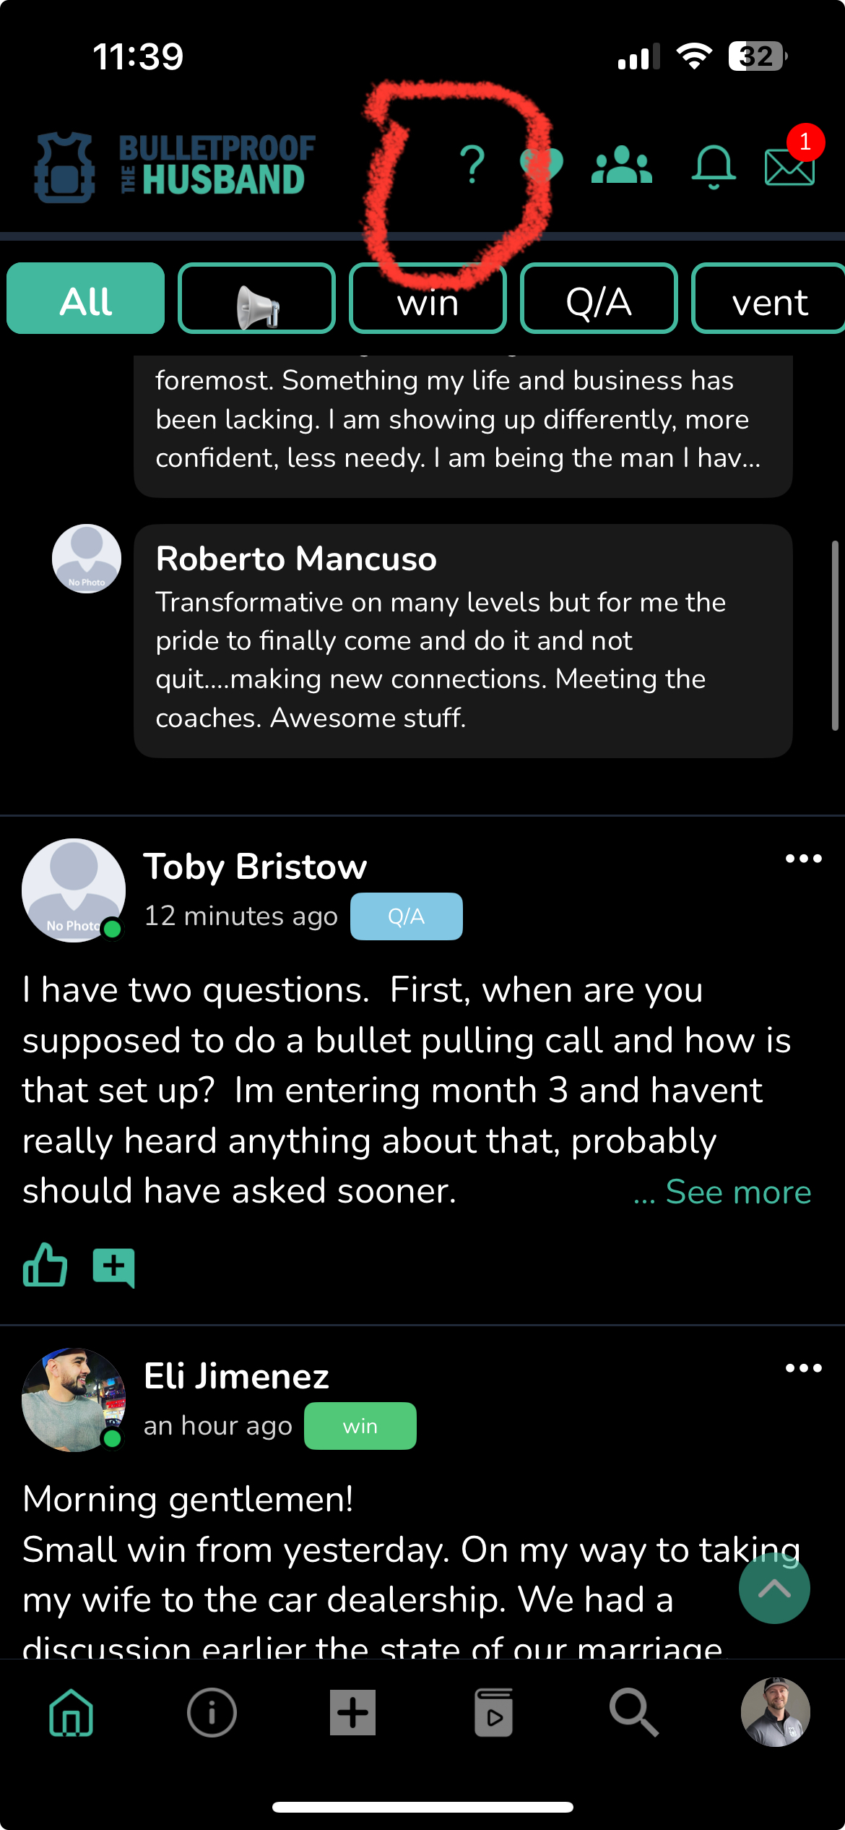This screenshot has height=1830, width=845.
Task: Add a comment to Toby Bristow's post
Action: [113, 1267]
